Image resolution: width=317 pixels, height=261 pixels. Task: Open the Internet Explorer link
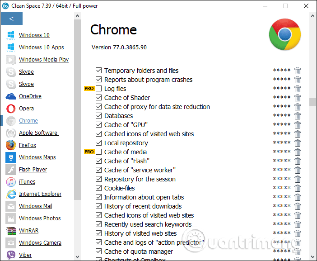pyautogui.click(x=40, y=194)
